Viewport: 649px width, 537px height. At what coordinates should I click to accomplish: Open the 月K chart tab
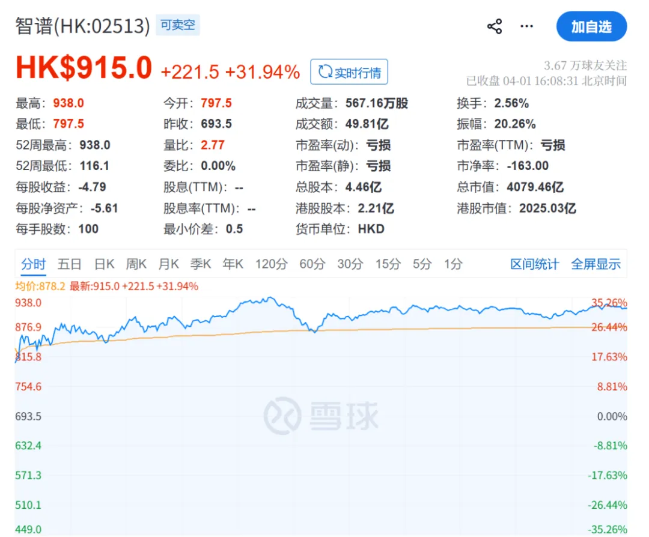[x=168, y=264]
